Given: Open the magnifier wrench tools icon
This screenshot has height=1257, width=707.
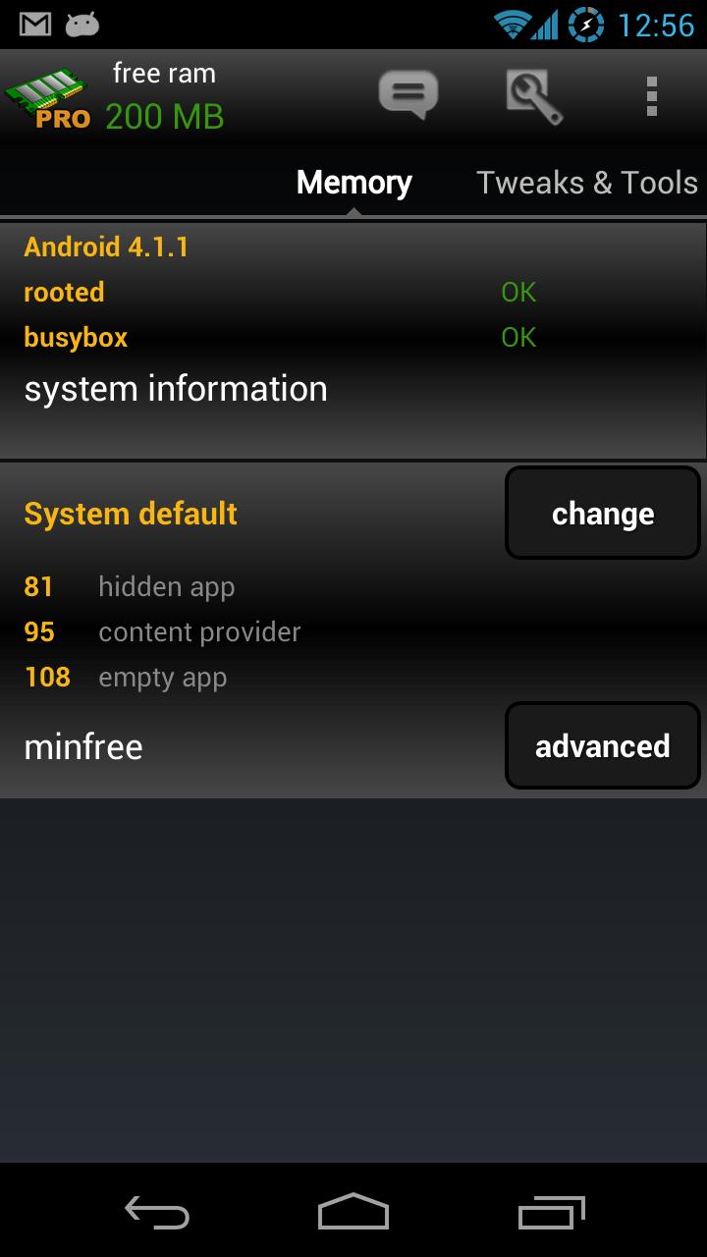Looking at the screenshot, I should click(534, 96).
